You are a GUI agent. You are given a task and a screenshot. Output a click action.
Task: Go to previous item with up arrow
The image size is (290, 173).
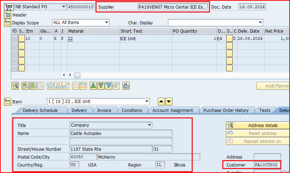[x=162, y=102]
